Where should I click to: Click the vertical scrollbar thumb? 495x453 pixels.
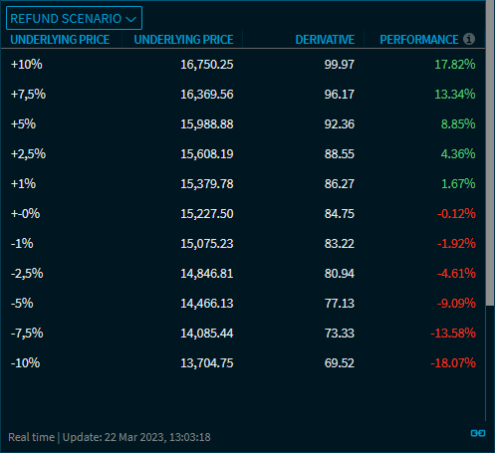point(490,152)
